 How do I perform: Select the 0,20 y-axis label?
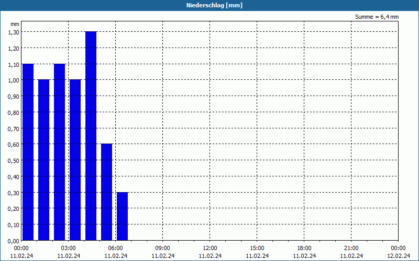click(14, 209)
